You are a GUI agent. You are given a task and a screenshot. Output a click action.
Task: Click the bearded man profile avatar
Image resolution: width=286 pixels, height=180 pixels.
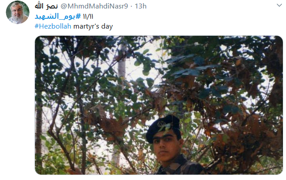(17, 12)
